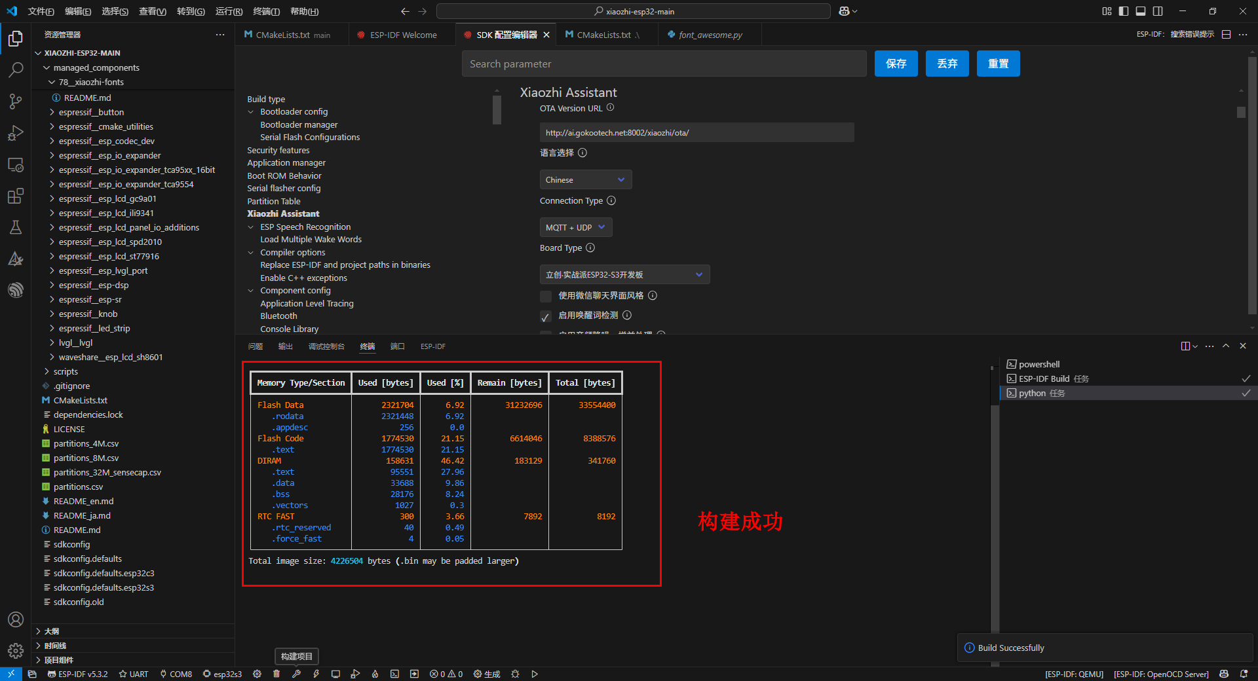This screenshot has width=1258, height=681.
Task: Click the blue Save button
Action: (x=896, y=64)
